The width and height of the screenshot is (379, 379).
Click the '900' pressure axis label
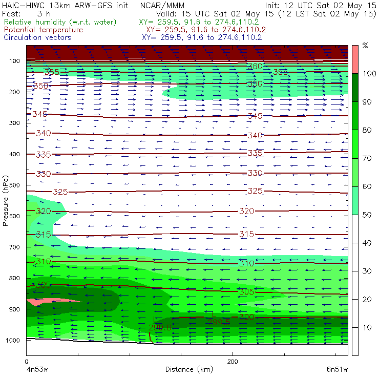point(14,309)
